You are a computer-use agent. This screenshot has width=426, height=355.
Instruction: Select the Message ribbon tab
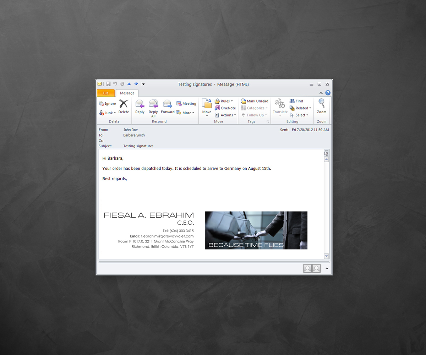coord(127,93)
